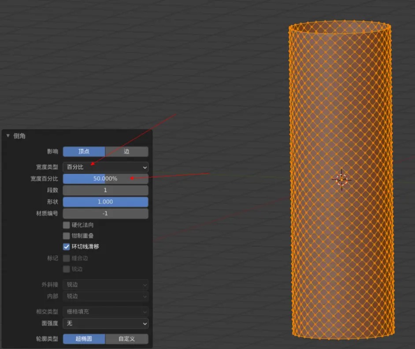Click the 倒角 panel title
This screenshot has width=415, height=349.
(19, 136)
